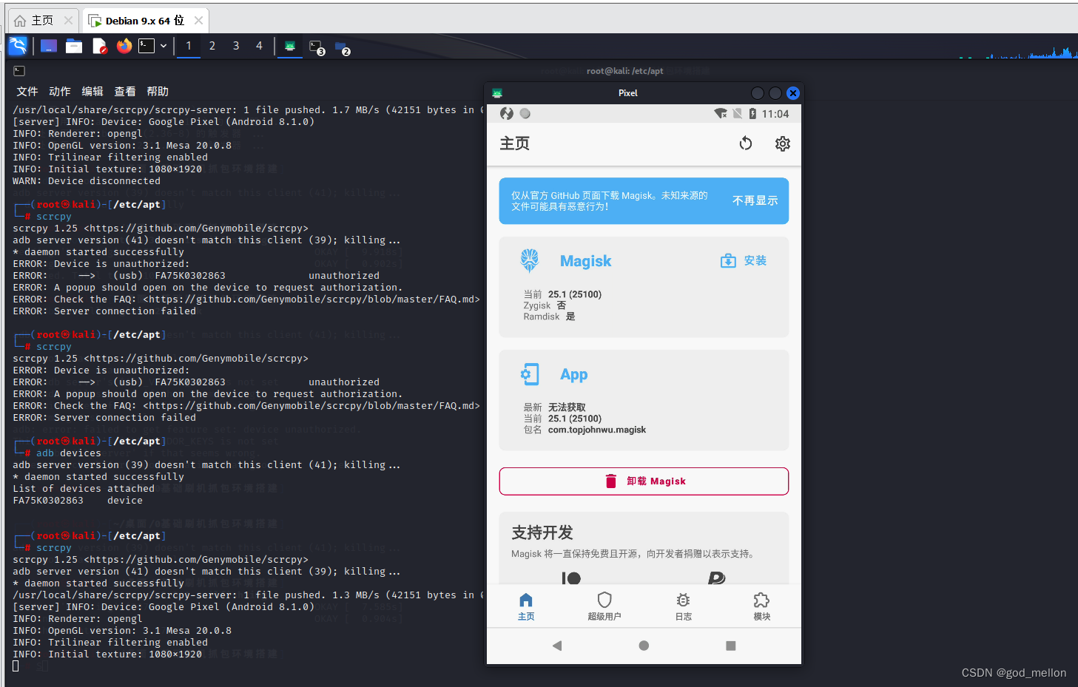1078x687 pixels.
Task: Switch to workspace 2
Action: (x=212, y=46)
